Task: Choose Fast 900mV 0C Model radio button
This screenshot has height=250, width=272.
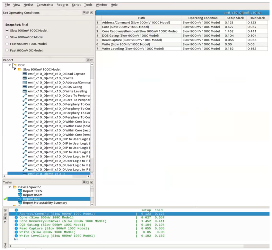Action: click(x=7, y=50)
